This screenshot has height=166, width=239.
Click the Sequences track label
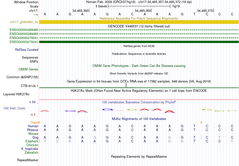[30, 57]
